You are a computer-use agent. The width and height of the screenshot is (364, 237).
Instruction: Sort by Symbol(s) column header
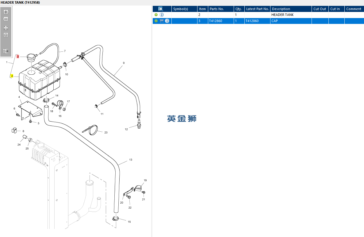click(184, 9)
